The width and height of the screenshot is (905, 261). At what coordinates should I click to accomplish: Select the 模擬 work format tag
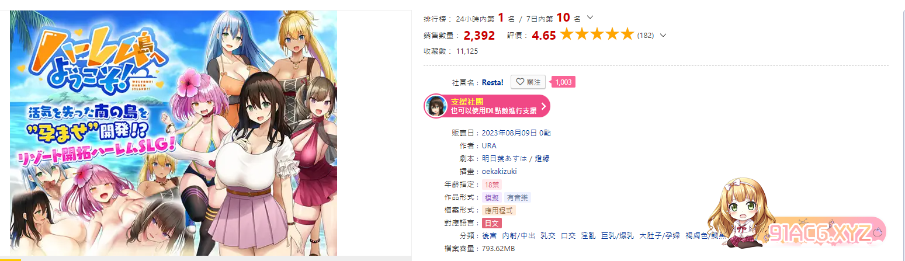(x=491, y=197)
